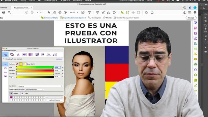
Task: Select the dashed line icon in Inspector sidebar
Action: click(6, 72)
